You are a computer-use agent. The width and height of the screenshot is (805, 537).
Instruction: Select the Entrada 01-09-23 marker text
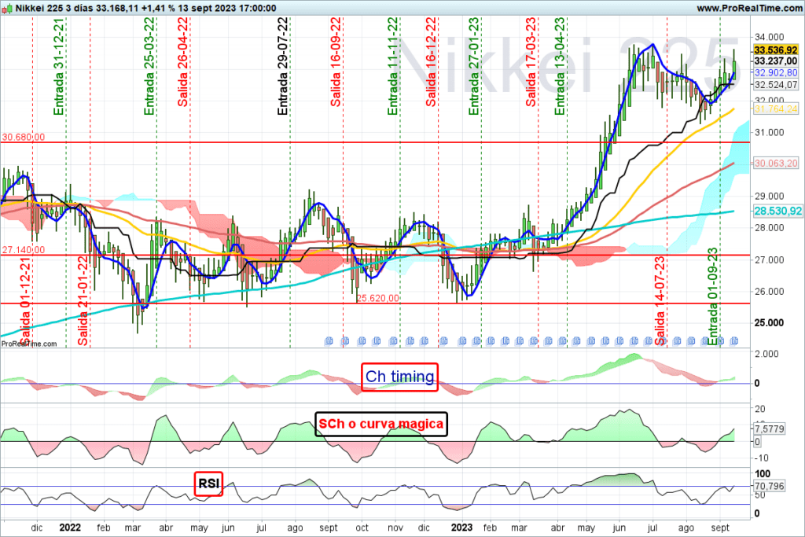coord(713,296)
